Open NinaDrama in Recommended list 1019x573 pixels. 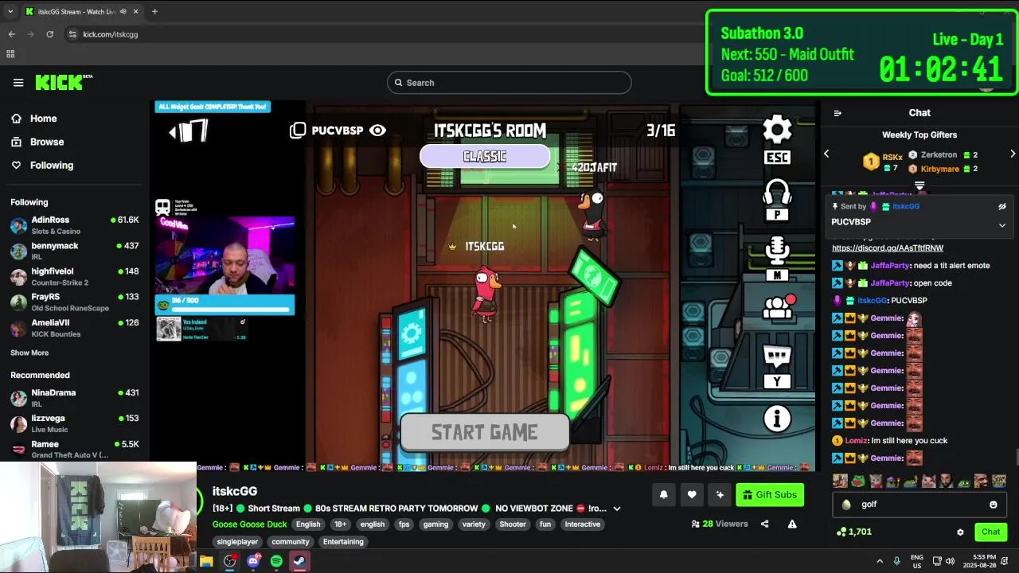(75, 398)
